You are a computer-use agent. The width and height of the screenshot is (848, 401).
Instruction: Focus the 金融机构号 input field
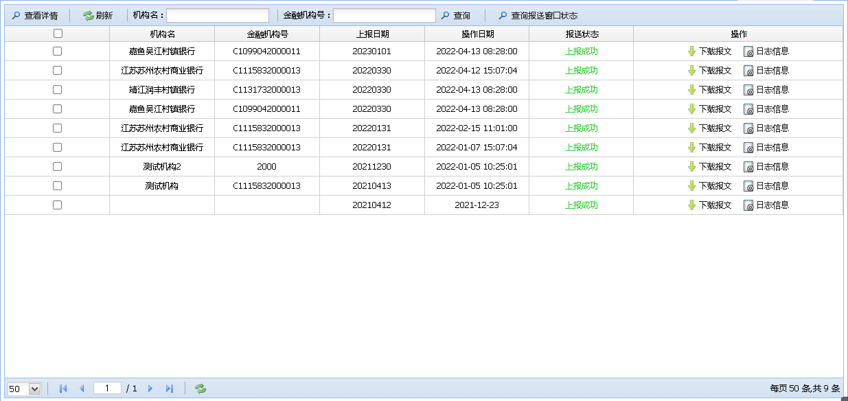385,15
